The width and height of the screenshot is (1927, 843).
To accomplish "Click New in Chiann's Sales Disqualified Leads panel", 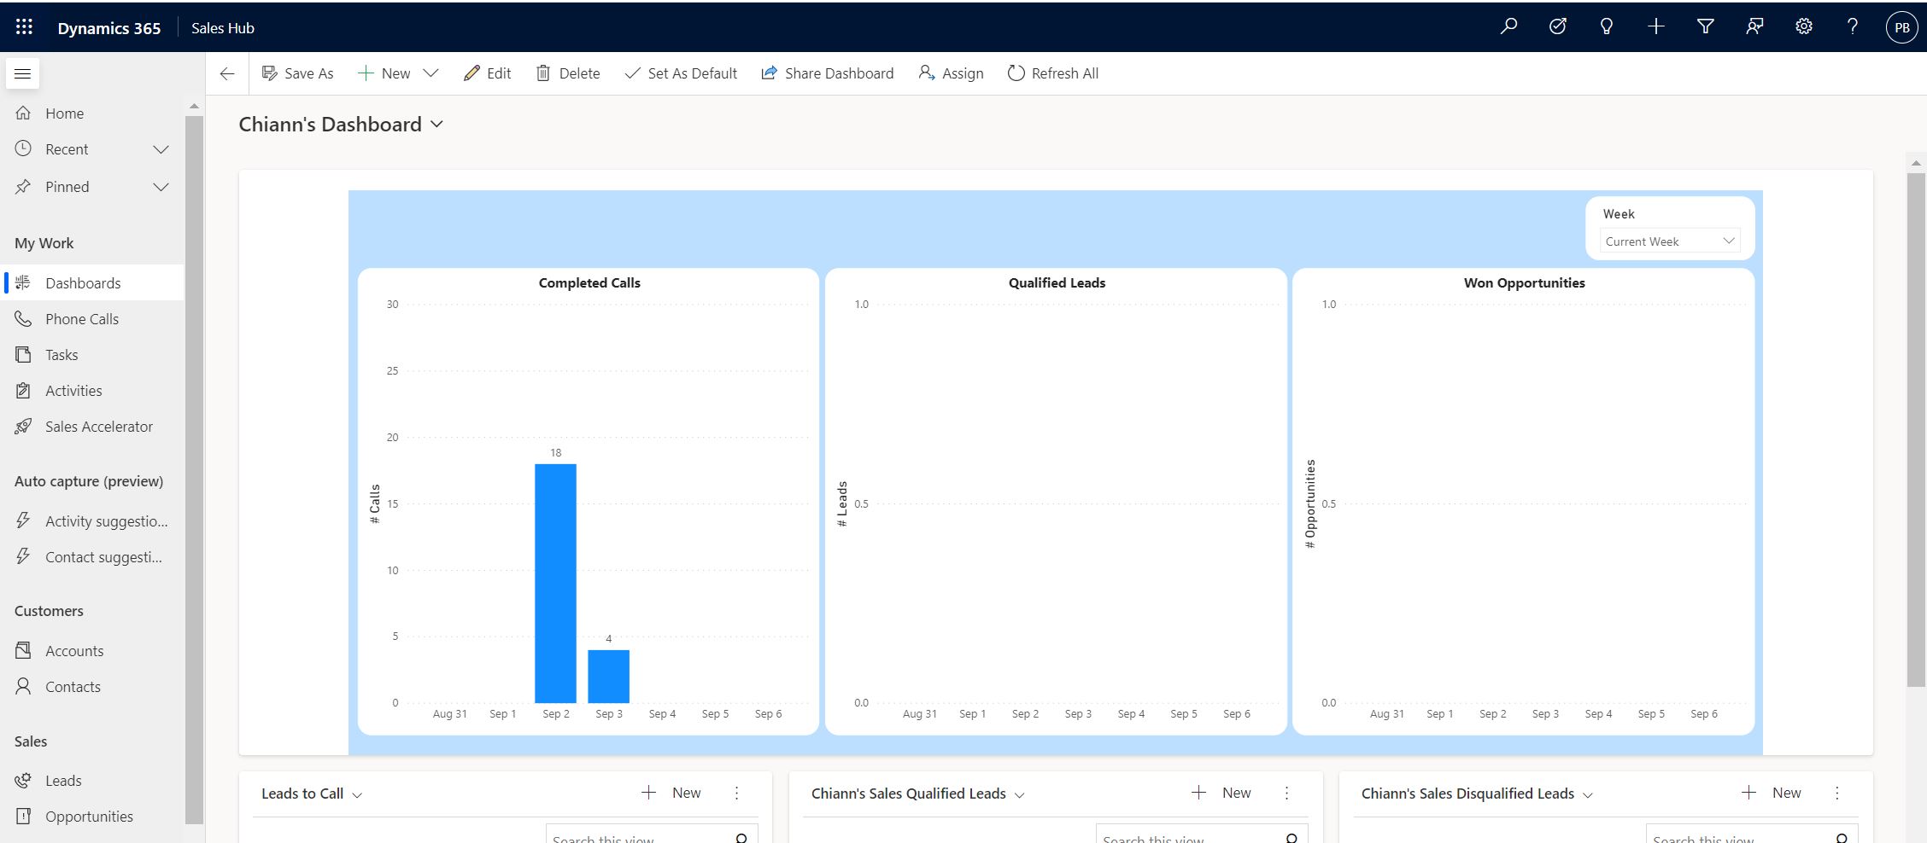I will (1772, 793).
